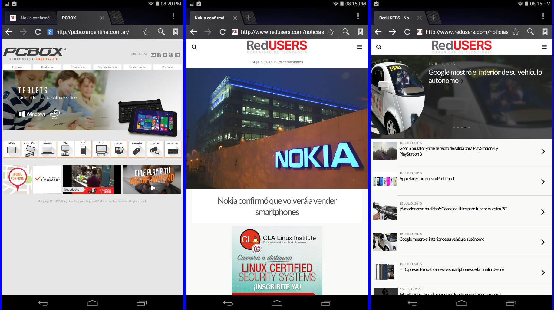Expand modding PC tips news chevron

tap(543, 212)
